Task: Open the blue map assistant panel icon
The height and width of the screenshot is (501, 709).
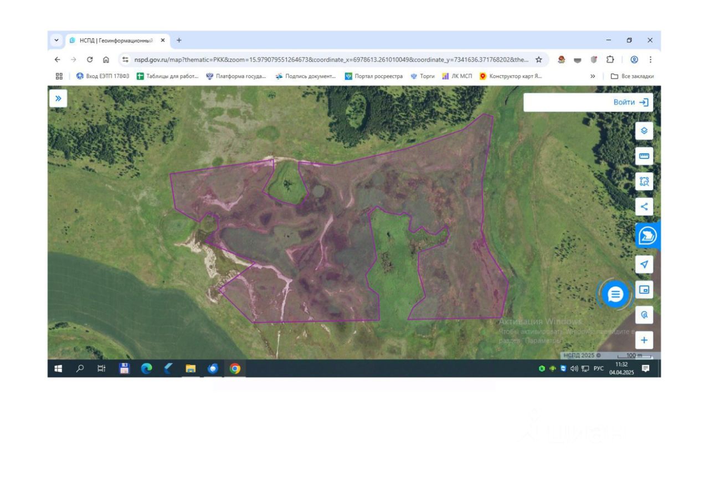Action: pyautogui.click(x=646, y=236)
